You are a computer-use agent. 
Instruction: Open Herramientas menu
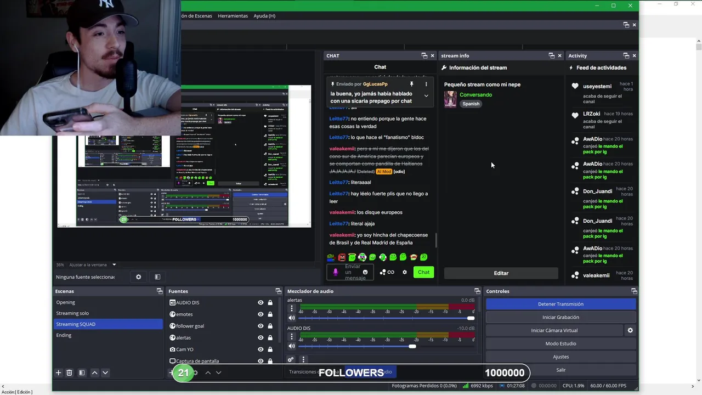(x=233, y=16)
